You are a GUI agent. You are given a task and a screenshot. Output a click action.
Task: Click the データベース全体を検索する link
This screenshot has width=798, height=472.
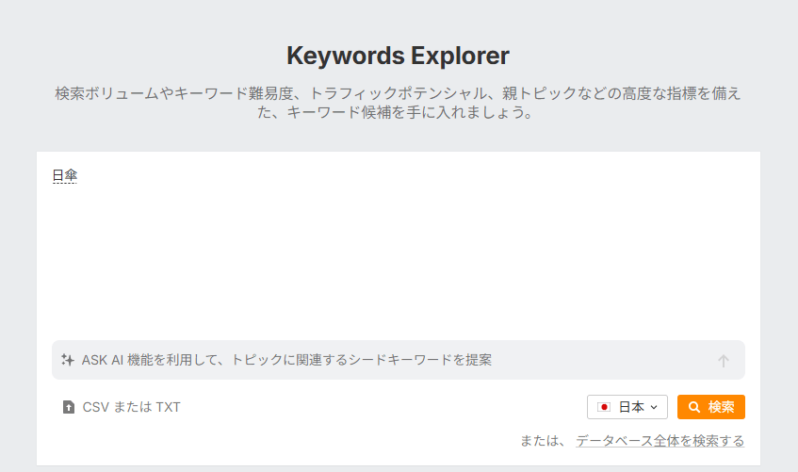pos(660,440)
